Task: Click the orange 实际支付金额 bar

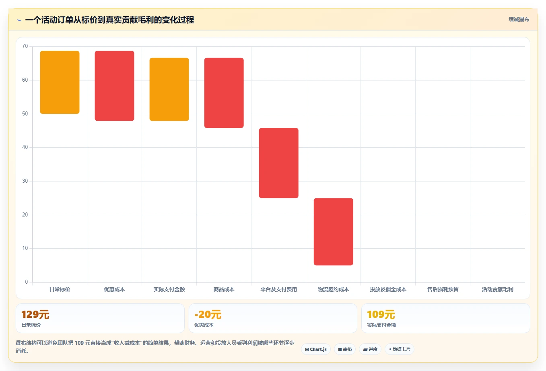Action: (169, 89)
